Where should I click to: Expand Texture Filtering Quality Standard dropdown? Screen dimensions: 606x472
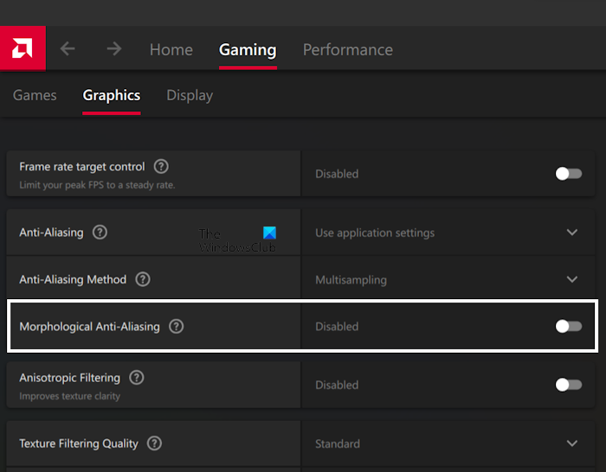tap(571, 443)
